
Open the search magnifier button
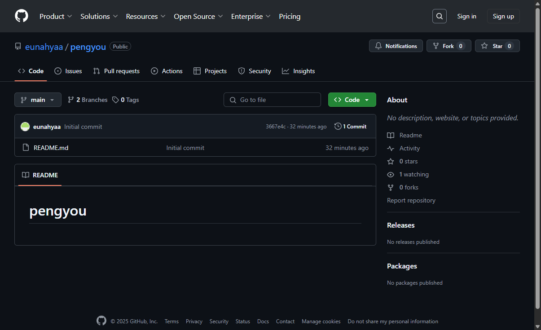click(x=440, y=16)
